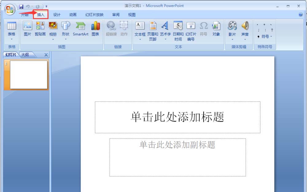Create a photo album with 相册 icon
Screen dimensions: 307x192
click(53, 26)
